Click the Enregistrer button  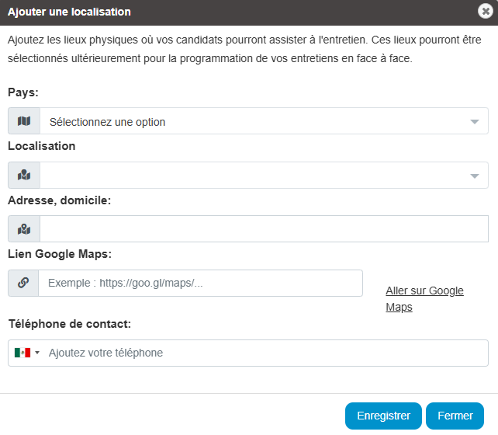[x=383, y=416]
